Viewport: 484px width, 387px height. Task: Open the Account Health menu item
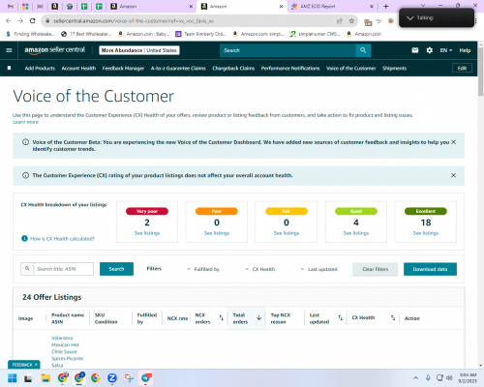[78, 68]
